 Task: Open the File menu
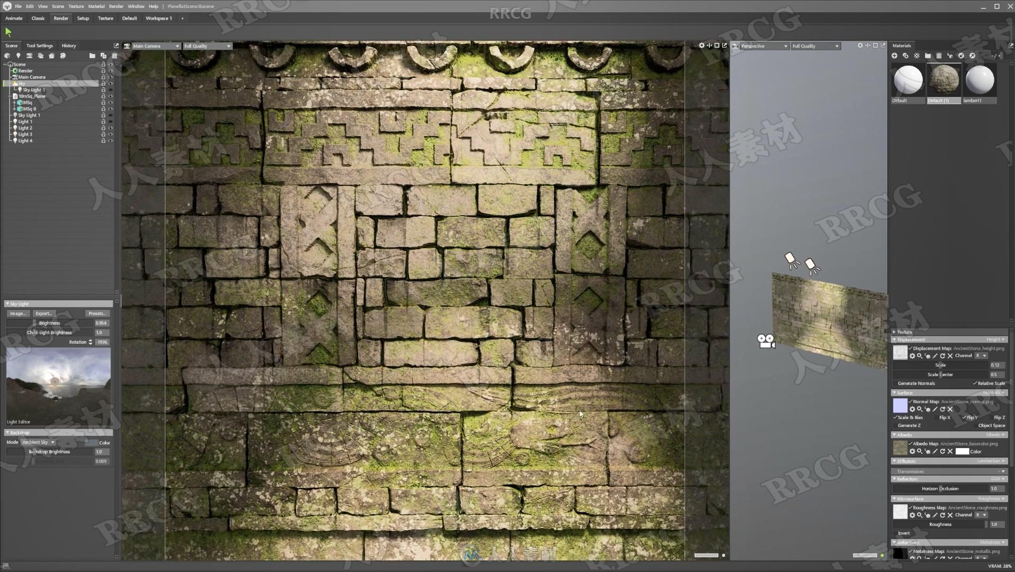[x=18, y=6]
